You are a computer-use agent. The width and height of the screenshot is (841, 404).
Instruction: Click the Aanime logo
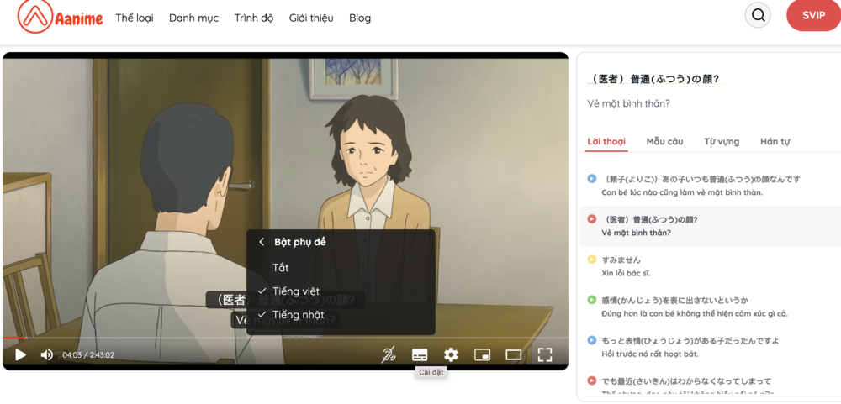point(60,17)
